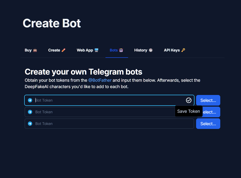The height and width of the screenshot is (178, 241).
Task: Open the Create tab
Action: 57,50
